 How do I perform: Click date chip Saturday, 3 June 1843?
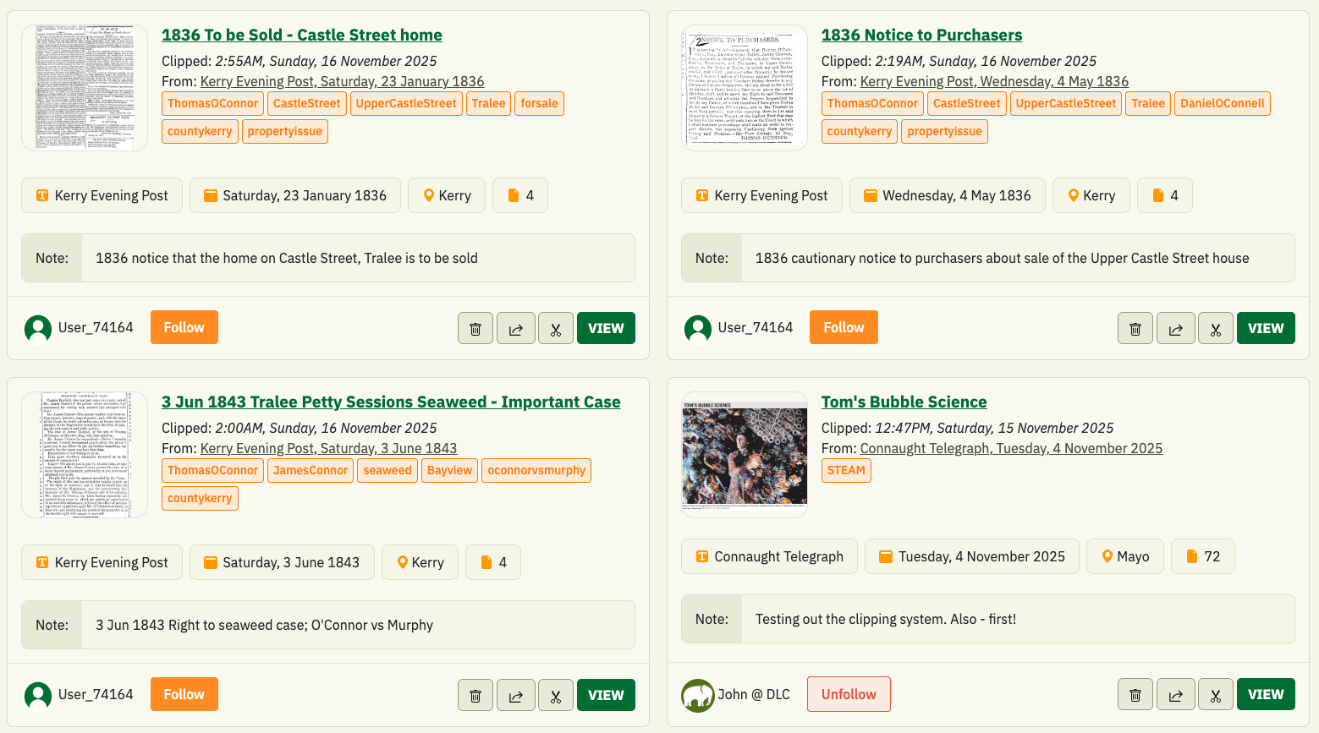click(x=282, y=562)
